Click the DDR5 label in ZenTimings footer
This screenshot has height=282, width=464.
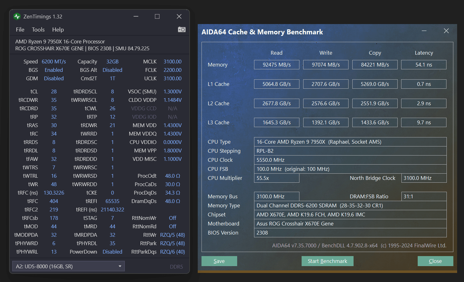[x=176, y=267]
